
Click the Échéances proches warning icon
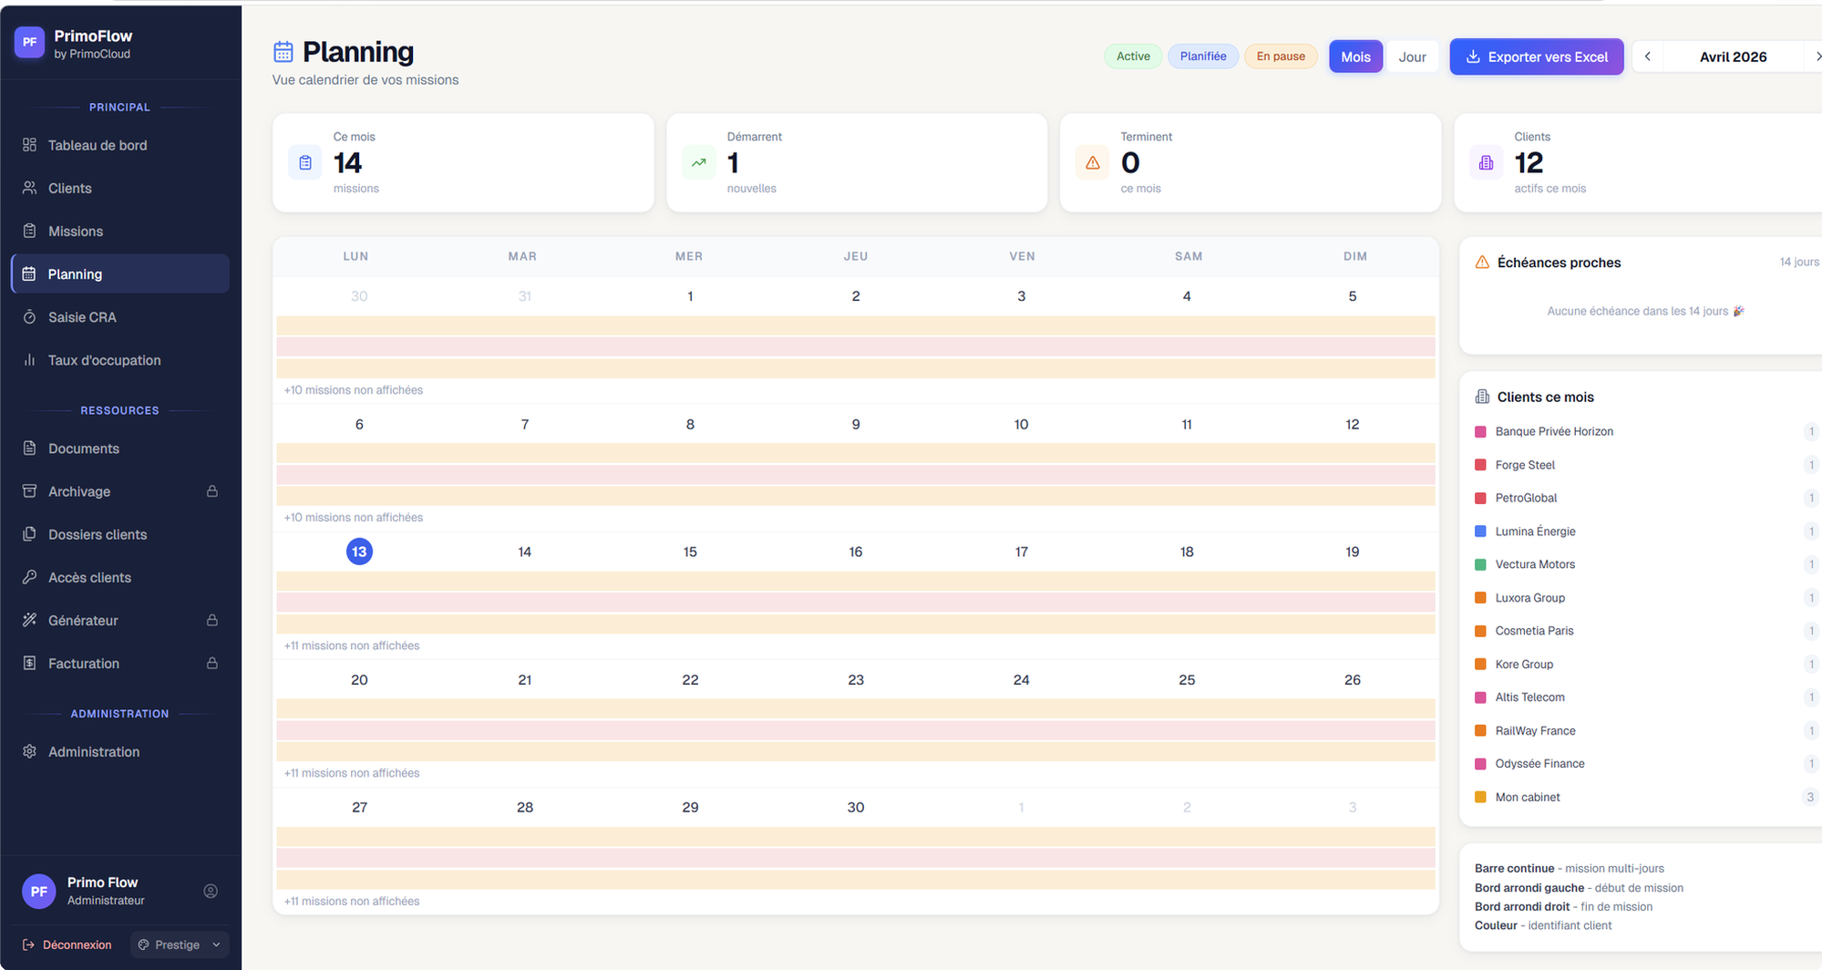click(x=1482, y=263)
